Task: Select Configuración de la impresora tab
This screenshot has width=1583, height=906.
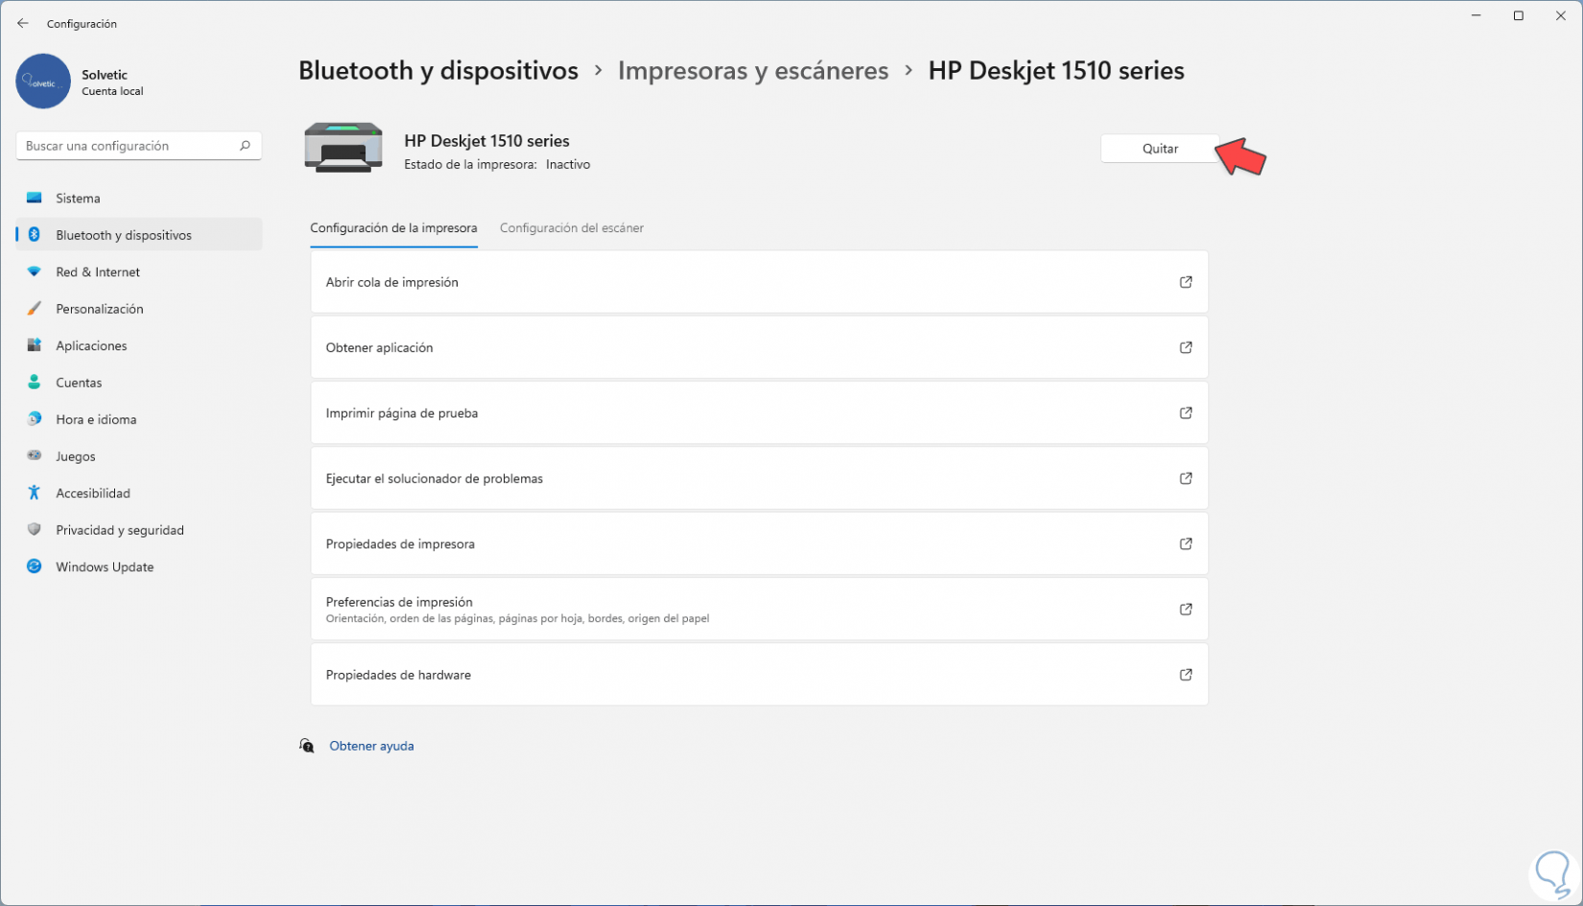Action: tap(393, 228)
